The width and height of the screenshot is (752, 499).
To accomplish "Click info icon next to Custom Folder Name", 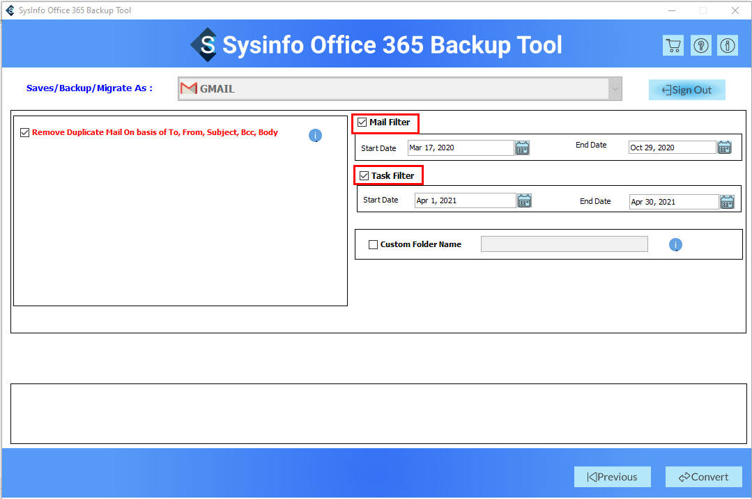I will [x=675, y=245].
